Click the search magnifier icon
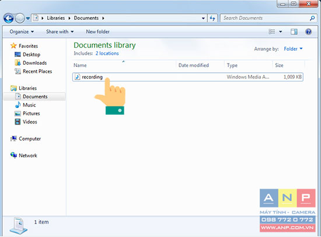This screenshot has height=237, width=321. pyautogui.click(x=312, y=18)
